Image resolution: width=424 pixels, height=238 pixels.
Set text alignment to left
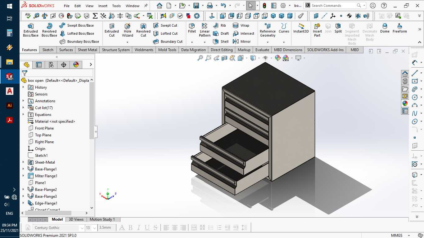166,228
